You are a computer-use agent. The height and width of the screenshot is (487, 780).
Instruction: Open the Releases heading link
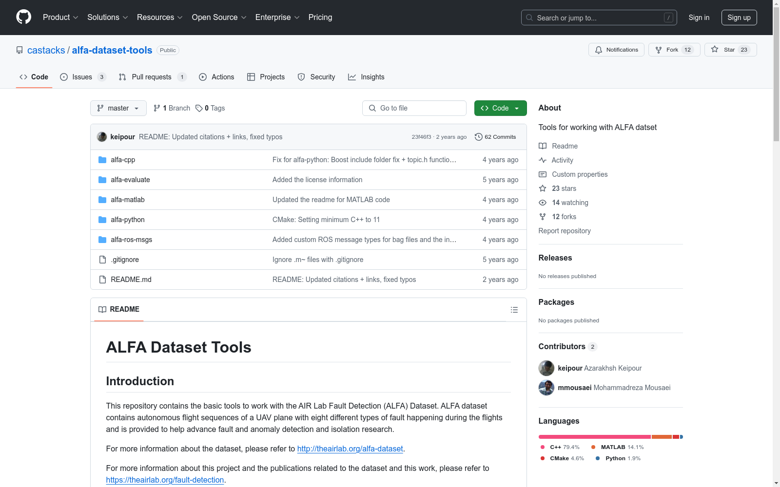coord(555,258)
